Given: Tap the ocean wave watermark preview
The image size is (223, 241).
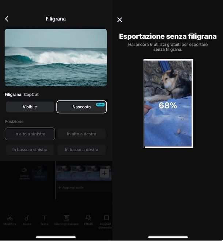Looking at the screenshot, I should coord(56,58).
